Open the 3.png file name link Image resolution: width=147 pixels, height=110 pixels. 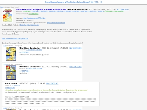pyautogui.click(x=5, y=64)
